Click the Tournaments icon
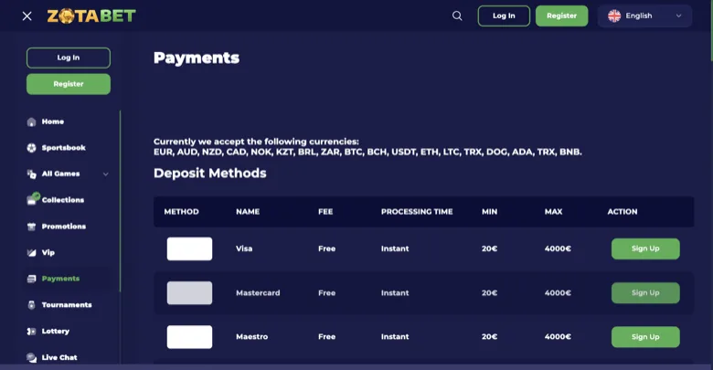713x370 pixels. tap(31, 305)
